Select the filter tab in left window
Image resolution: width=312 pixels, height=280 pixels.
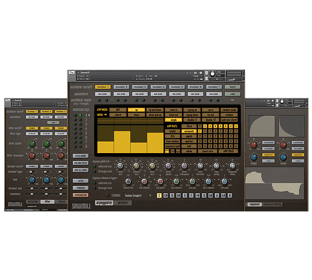pyautogui.click(x=47, y=202)
